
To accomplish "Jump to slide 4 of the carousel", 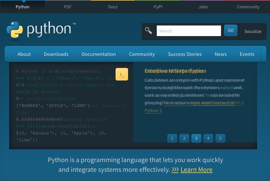I will pyautogui.click(x=208, y=138).
